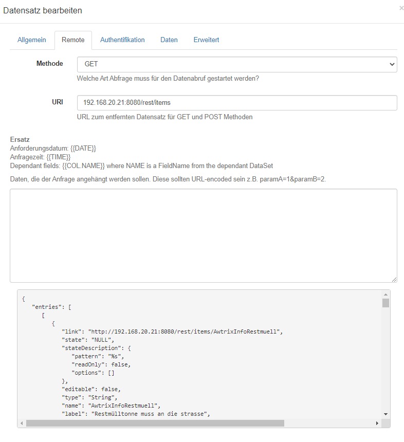Click the Datensatz bearbeiten title
This screenshot has width=404, height=442.
[43, 10]
